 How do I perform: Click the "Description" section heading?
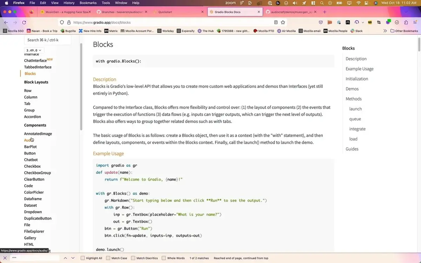[x=105, y=79]
